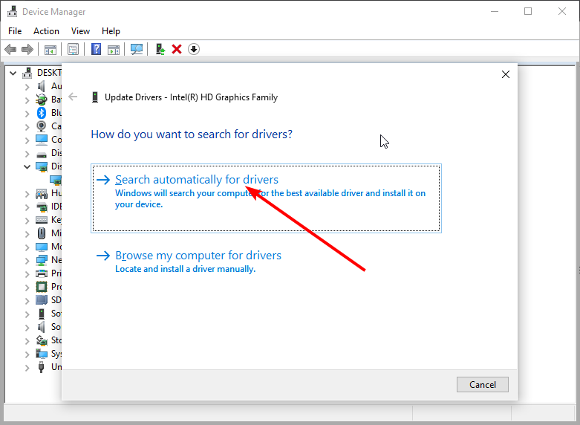Select the Audio inputs speaker icon beside 'Au'

[x=42, y=86]
